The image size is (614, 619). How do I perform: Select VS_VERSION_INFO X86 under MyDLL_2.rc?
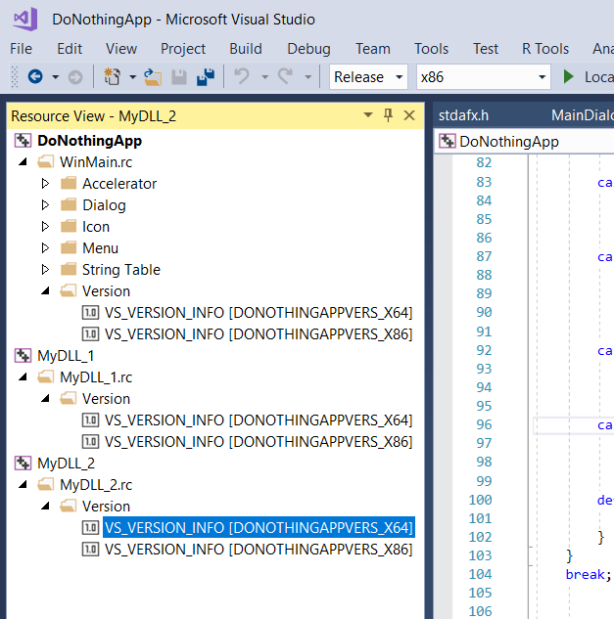coord(259,550)
